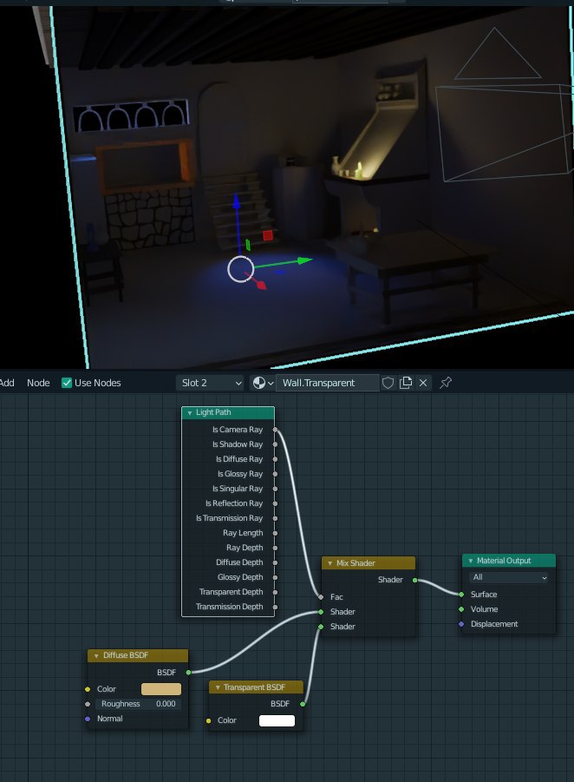Open the All target dropdown in Material Output
The image size is (574, 782).
pyautogui.click(x=509, y=577)
